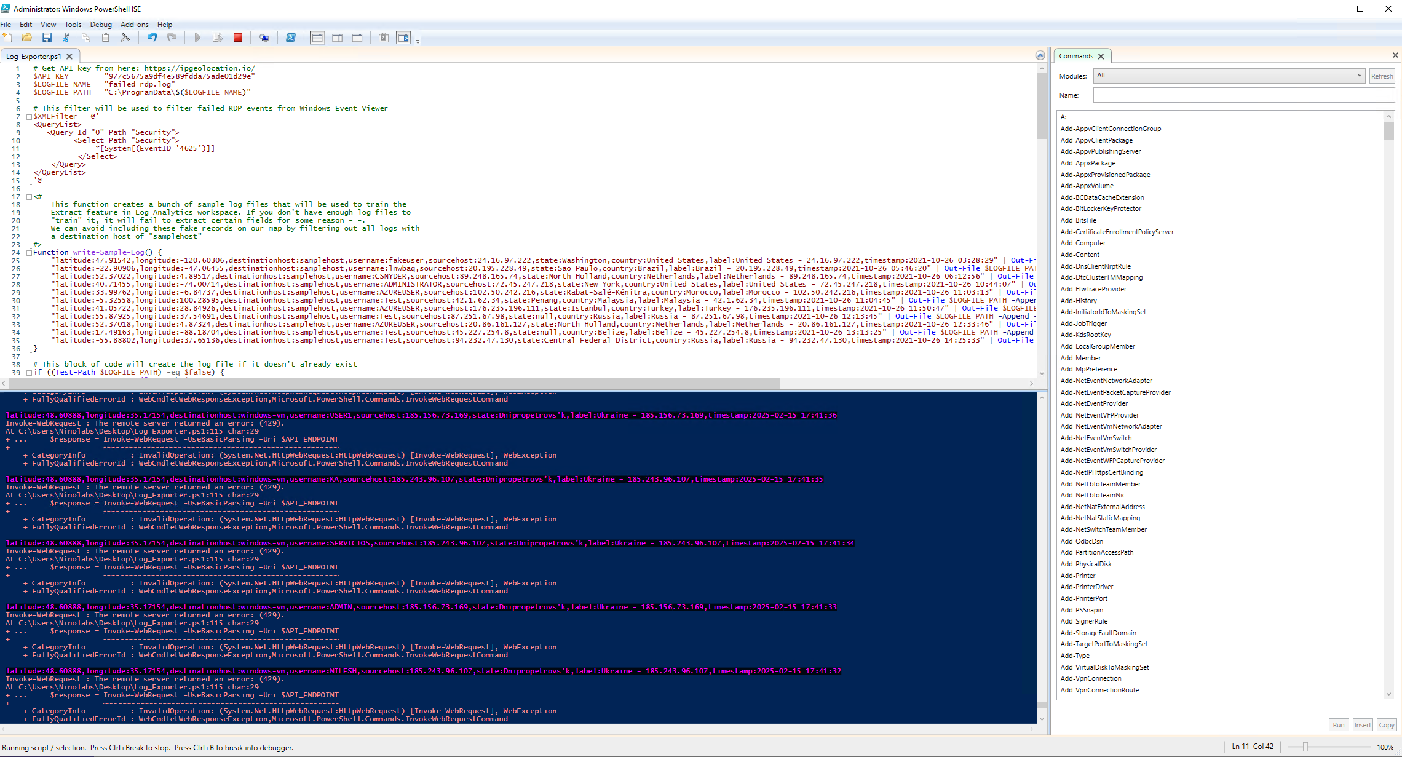Collapse comment block fold at line 17
The image size is (1402, 757).
click(28, 197)
